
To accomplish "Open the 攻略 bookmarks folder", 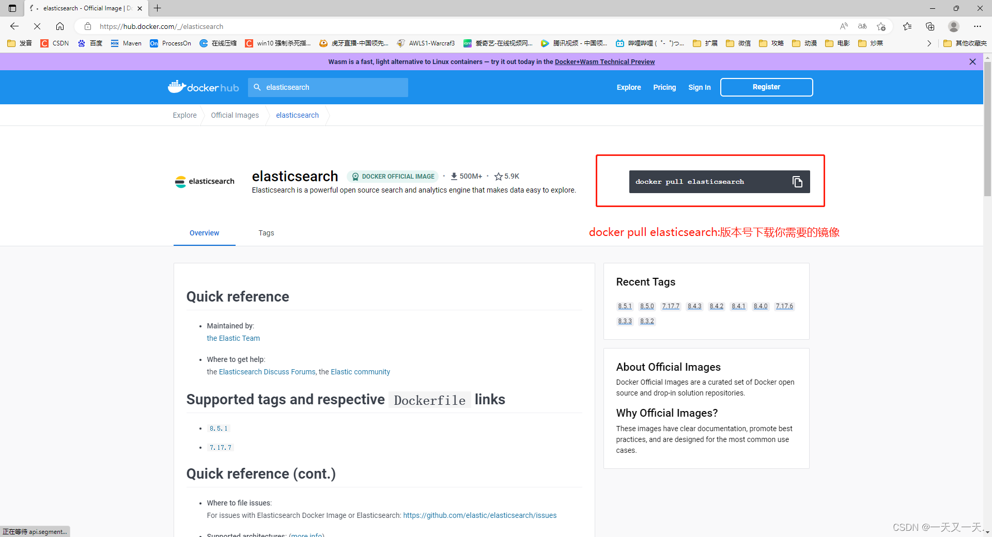I will click(771, 43).
